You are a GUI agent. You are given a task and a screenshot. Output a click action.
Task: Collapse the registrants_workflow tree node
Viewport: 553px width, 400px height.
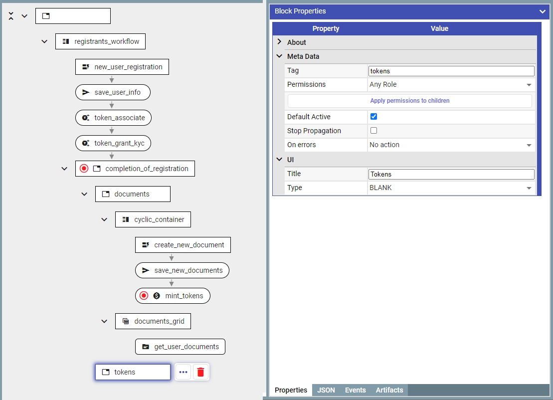[x=44, y=41]
